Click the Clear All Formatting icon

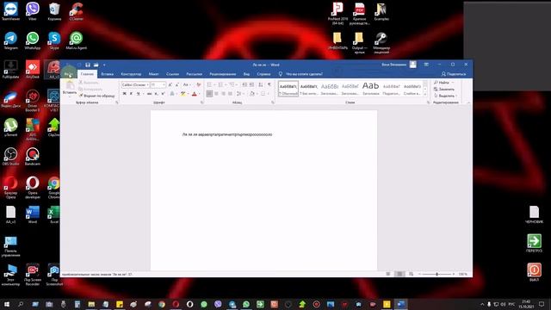[199, 84]
